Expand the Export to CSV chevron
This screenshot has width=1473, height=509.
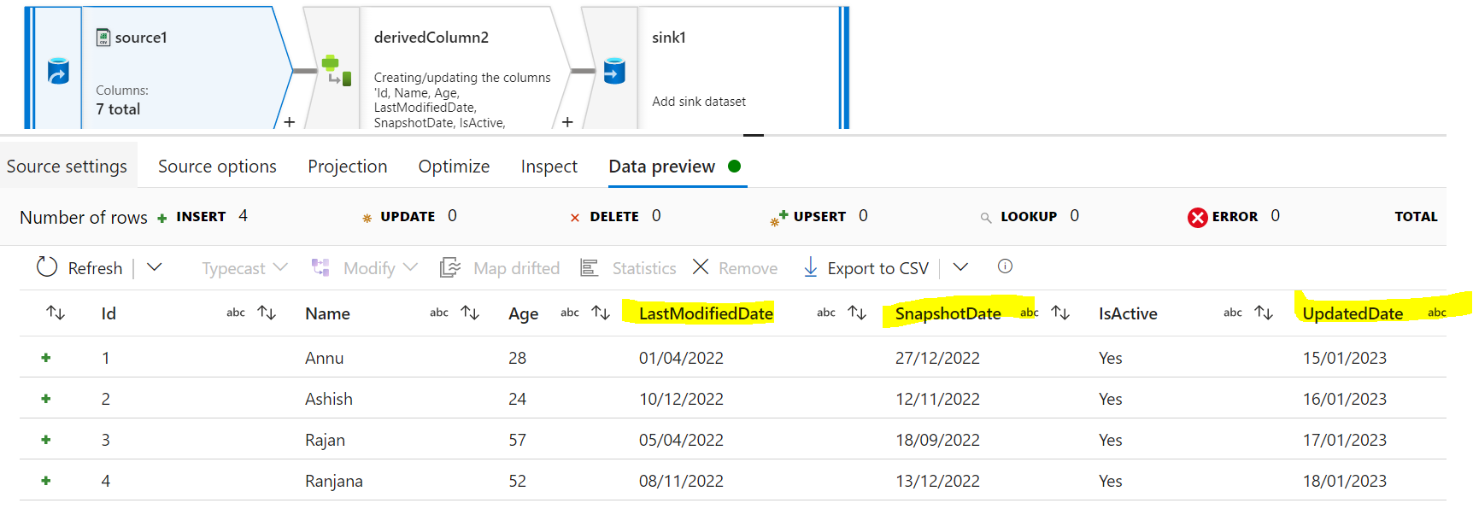tap(960, 267)
